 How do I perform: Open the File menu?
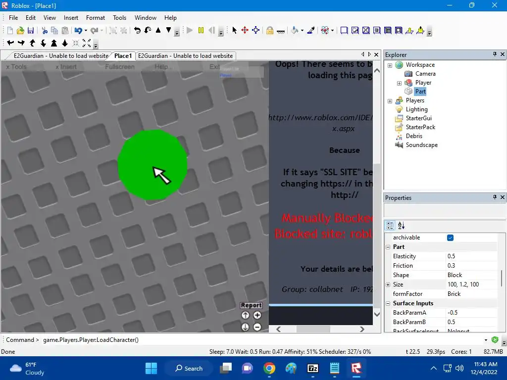pyautogui.click(x=13, y=18)
